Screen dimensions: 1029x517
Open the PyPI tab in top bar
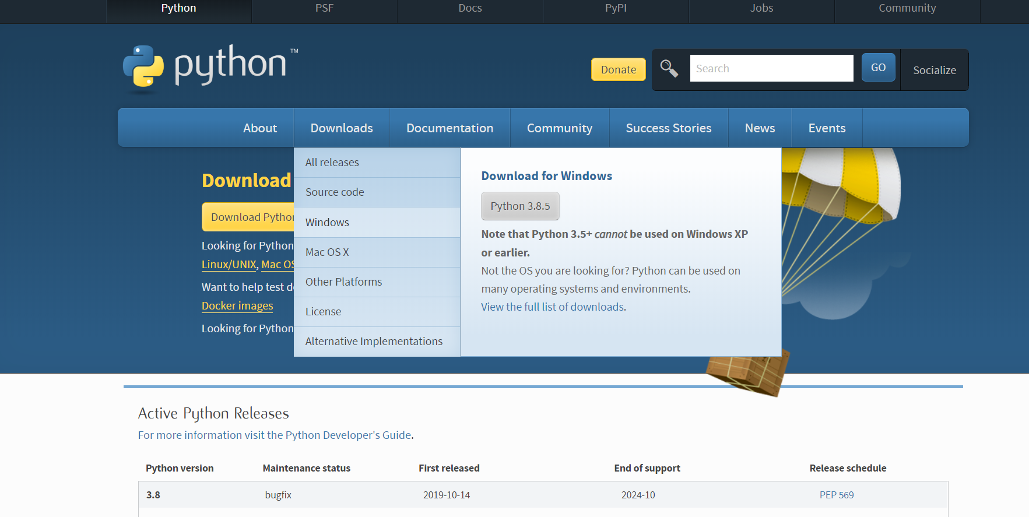click(x=616, y=8)
